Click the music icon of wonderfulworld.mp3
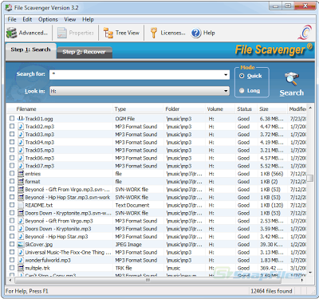This screenshot has width=319, height=299. [x=21, y=260]
